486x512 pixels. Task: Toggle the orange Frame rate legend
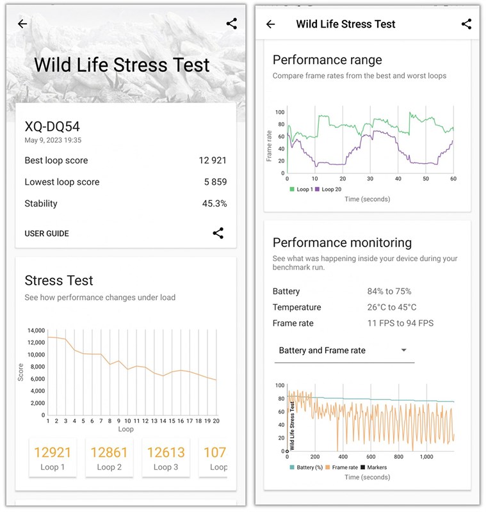pos(347,467)
